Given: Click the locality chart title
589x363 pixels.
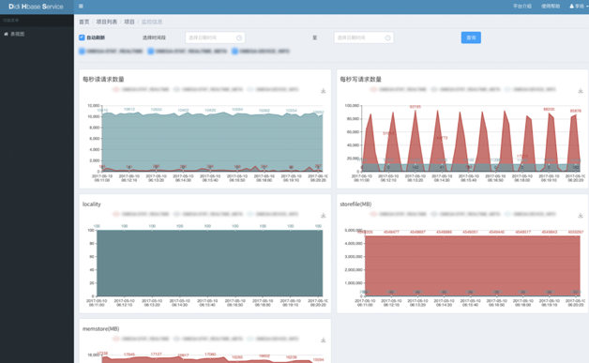Looking at the screenshot, I should click(x=92, y=204).
